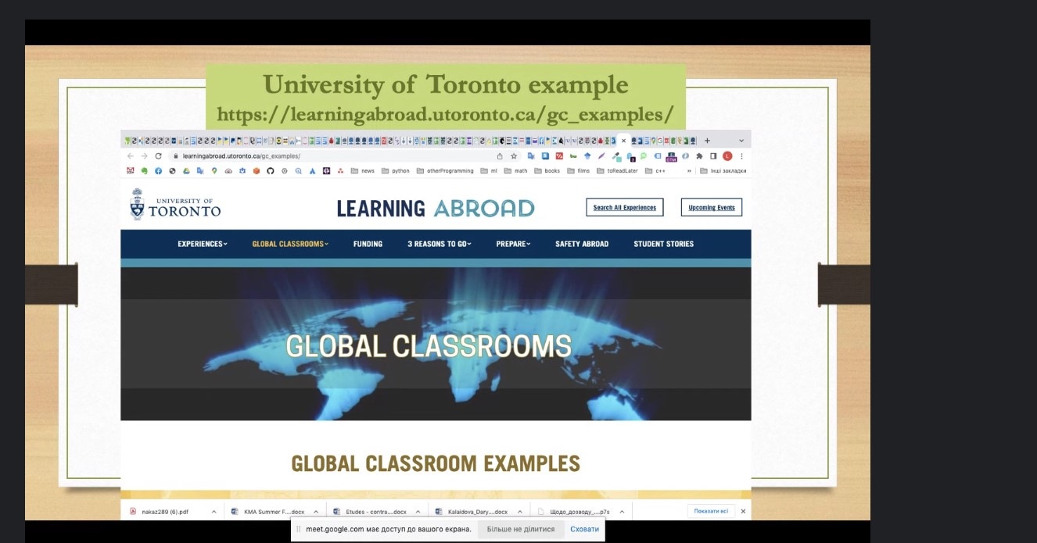Click the share icon in the address bar

(501, 156)
